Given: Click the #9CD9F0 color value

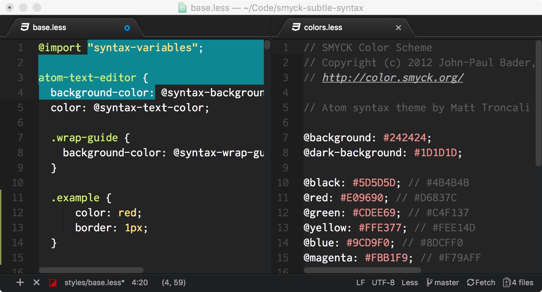Looking at the screenshot, I should [368, 243].
